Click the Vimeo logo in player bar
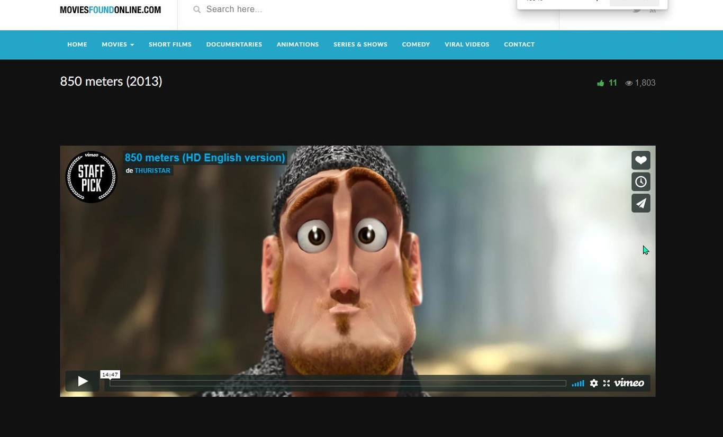Screen dimensions: 723x437 629,383
